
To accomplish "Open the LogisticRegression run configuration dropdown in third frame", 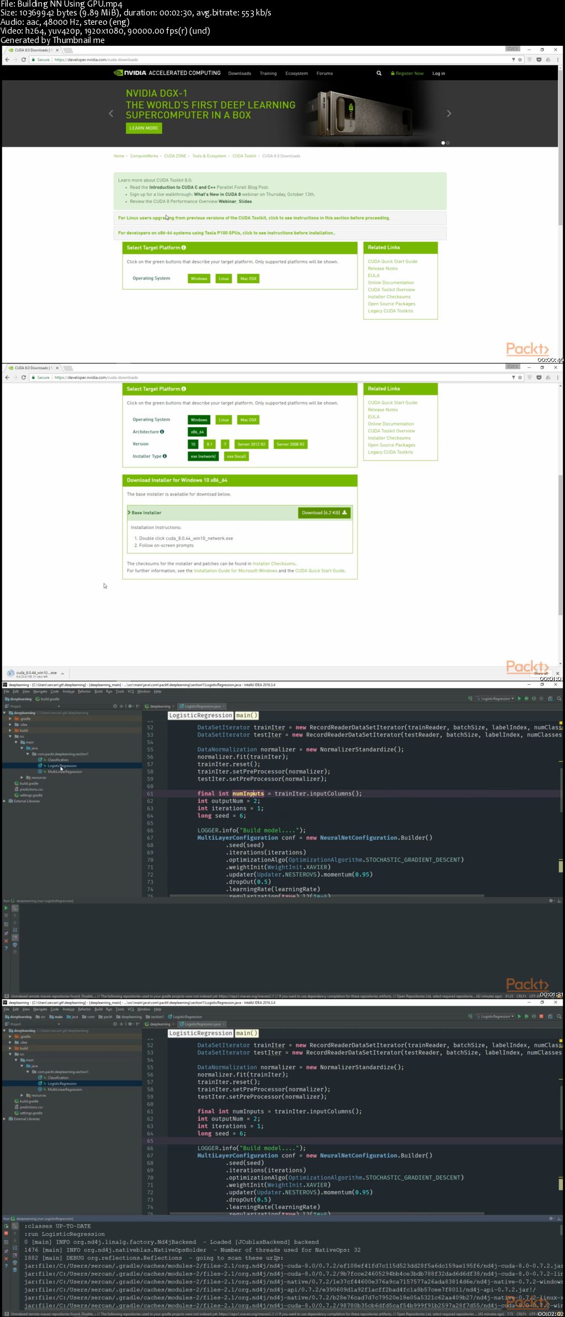I will pyautogui.click(x=495, y=699).
